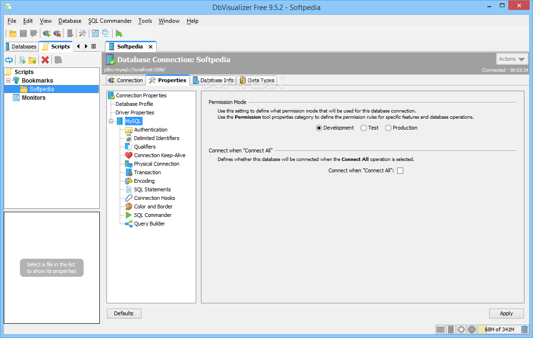Select Connection Hooks property item
The height and width of the screenshot is (338, 533).
point(150,198)
